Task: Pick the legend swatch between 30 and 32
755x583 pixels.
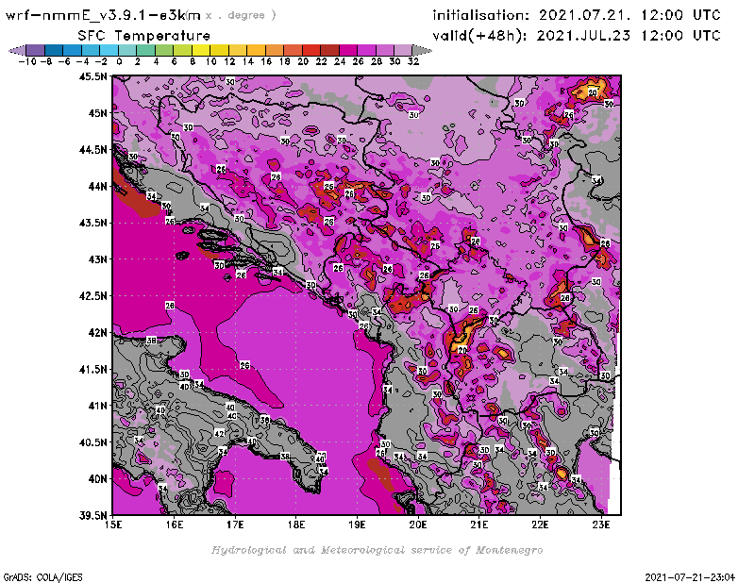Action: point(404,50)
